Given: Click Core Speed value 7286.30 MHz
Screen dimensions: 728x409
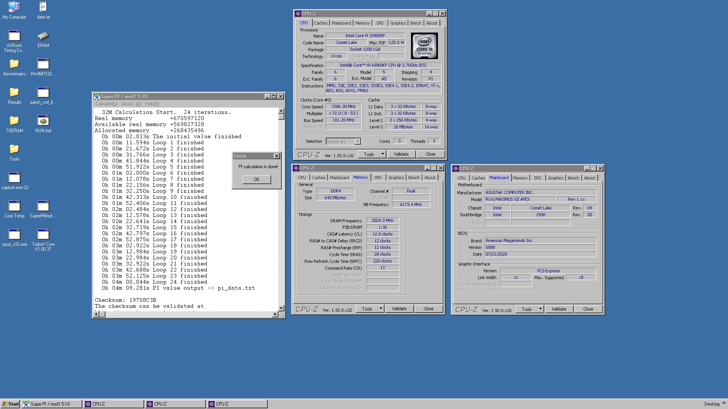Looking at the screenshot, I should 344,107.
